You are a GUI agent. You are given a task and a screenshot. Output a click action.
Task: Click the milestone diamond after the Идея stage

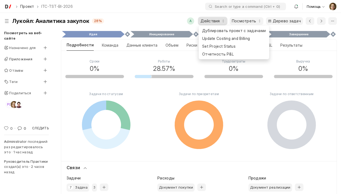coord(127,34)
